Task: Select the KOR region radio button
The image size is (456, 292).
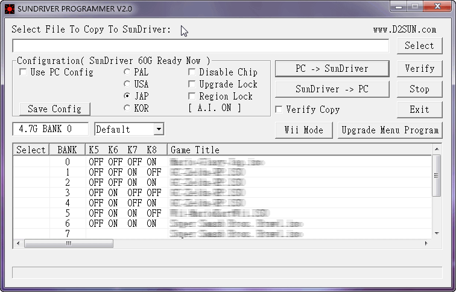Action: (x=127, y=108)
